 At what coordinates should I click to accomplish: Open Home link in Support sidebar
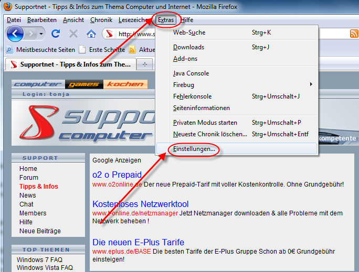pyautogui.click(x=28, y=169)
